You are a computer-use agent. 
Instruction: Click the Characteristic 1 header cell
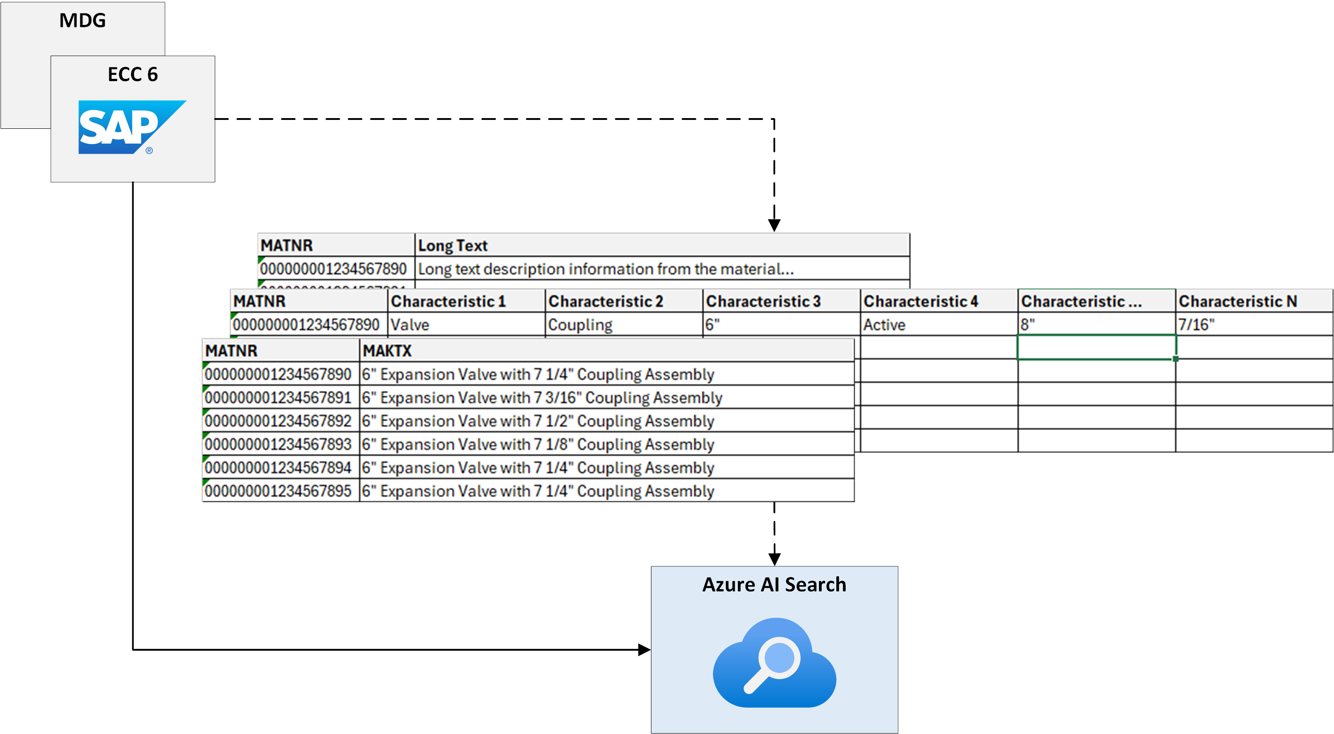tap(449, 301)
